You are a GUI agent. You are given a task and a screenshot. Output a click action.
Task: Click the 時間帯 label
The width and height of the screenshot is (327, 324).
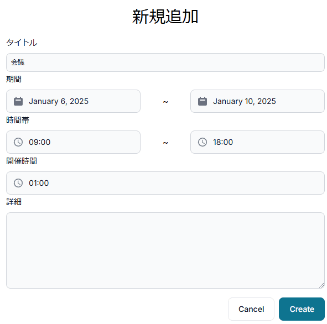point(18,120)
